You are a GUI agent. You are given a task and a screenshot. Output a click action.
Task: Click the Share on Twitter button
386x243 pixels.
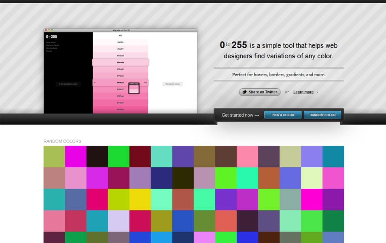260,92
